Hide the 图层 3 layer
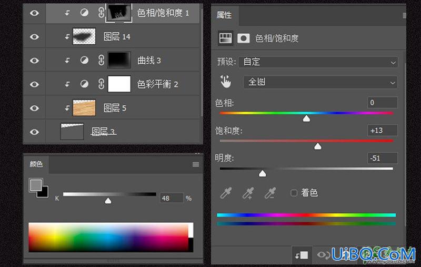The height and width of the screenshot is (267, 421). 34,132
